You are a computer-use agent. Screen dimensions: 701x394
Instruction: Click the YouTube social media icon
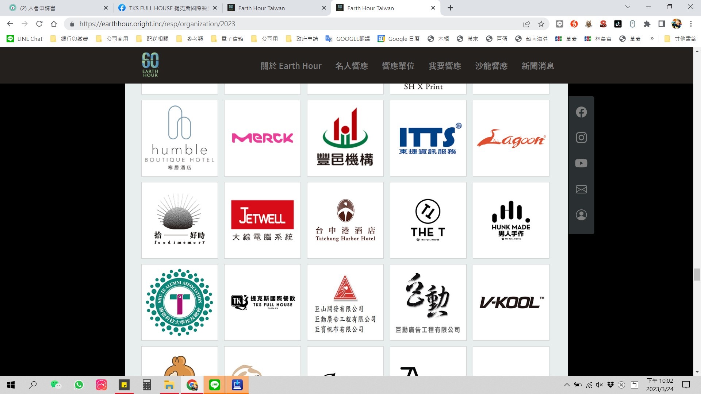coord(581,163)
